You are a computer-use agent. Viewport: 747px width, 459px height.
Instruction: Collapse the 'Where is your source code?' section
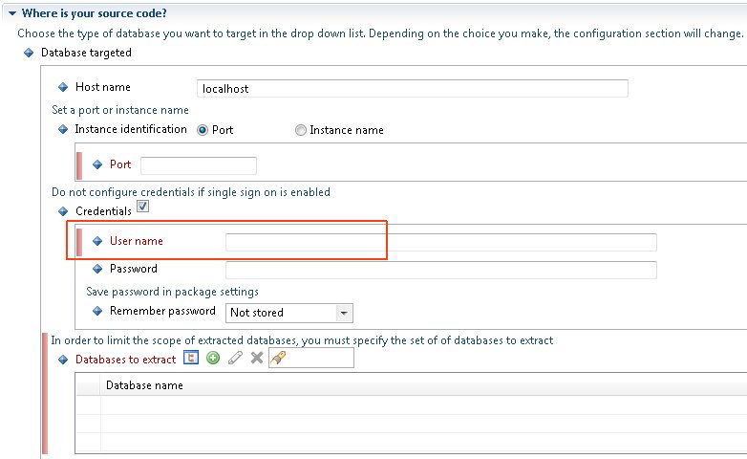pyautogui.click(x=11, y=12)
